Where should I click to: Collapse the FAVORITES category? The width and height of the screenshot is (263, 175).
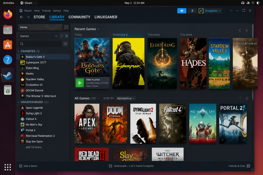click(x=18, y=51)
